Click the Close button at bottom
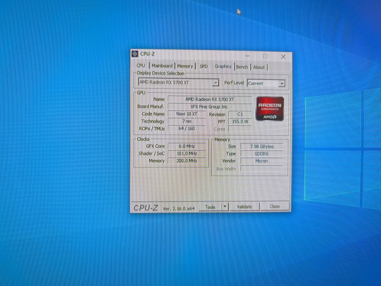Image resolution: width=381 pixels, height=286 pixels. pyautogui.click(x=275, y=206)
